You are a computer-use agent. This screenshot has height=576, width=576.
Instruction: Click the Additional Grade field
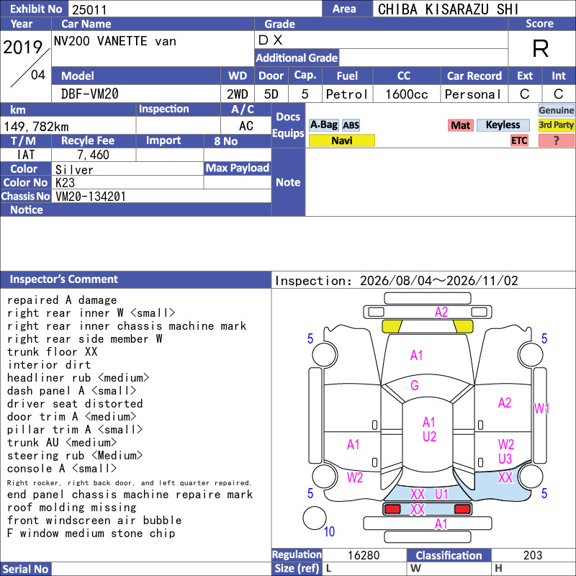pyautogui.click(x=423, y=58)
